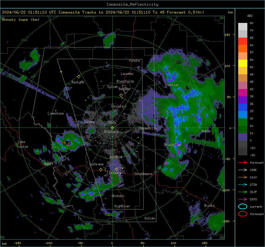Click the yellow radar-center diamond above Didsbury

point(112,128)
